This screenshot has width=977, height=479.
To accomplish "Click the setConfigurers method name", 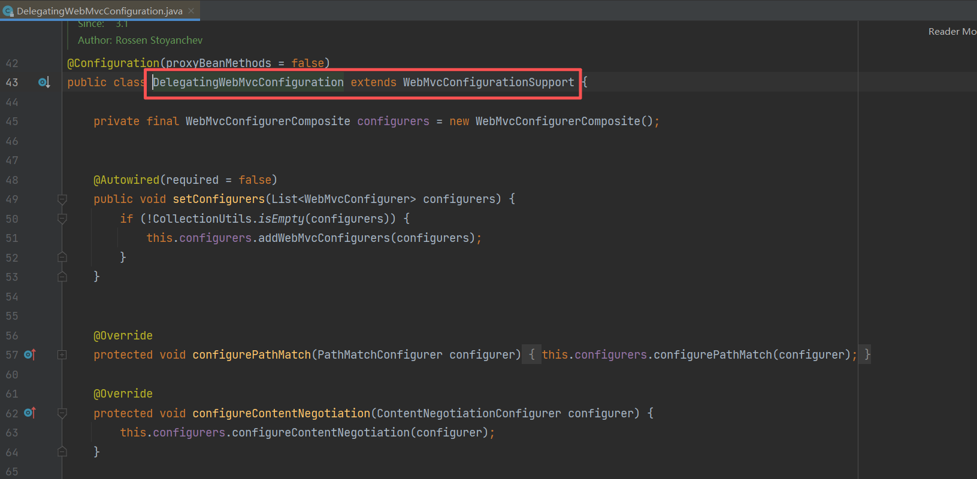I will pos(219,199).
